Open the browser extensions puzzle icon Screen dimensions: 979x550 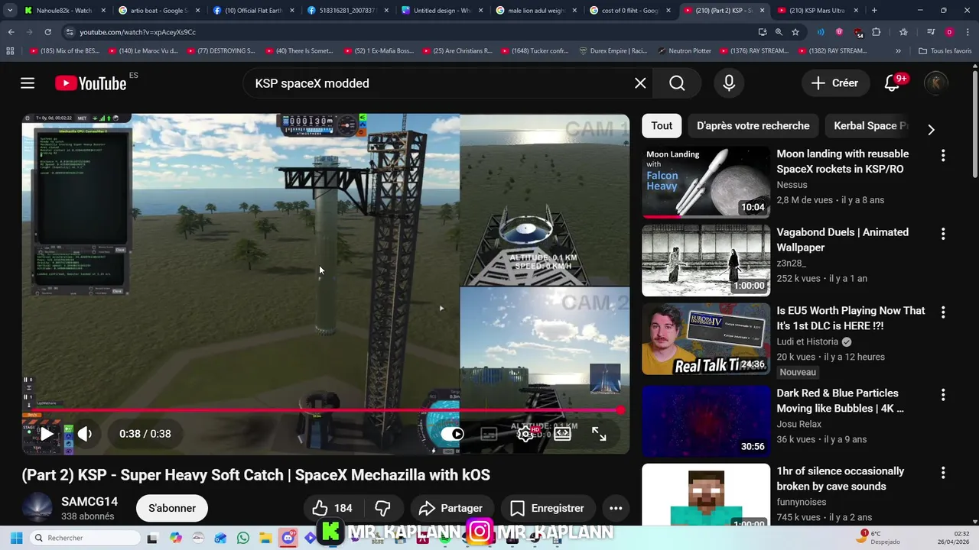(877, 32)
